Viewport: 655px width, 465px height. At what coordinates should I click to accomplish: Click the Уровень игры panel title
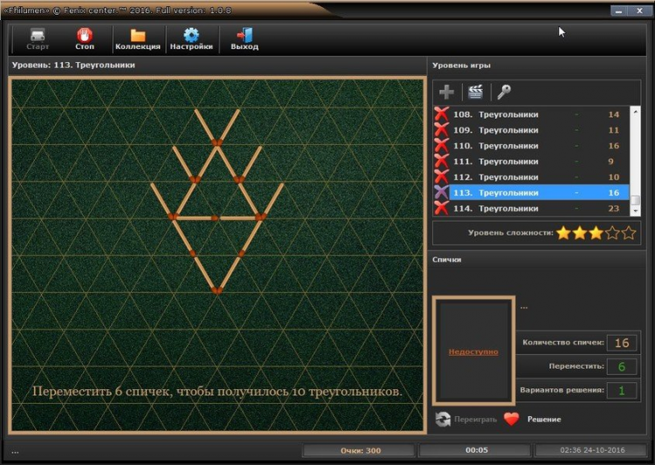tap(461, 65)
